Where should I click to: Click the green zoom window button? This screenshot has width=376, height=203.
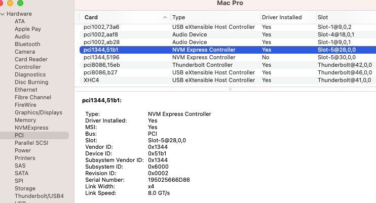click(x=20, y=3)
